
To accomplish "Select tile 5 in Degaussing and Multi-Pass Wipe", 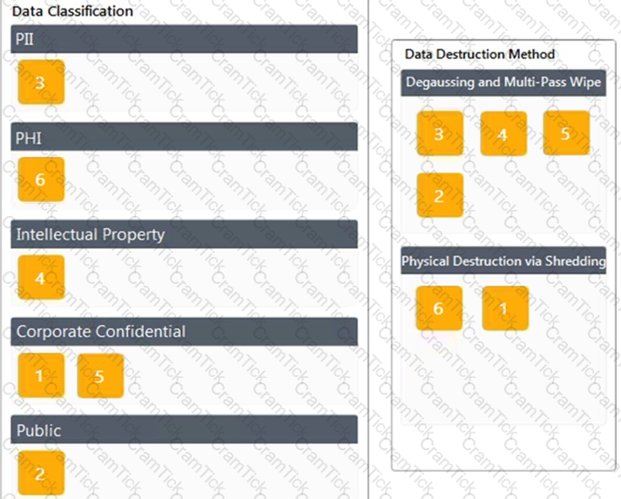I will point(566,132).
